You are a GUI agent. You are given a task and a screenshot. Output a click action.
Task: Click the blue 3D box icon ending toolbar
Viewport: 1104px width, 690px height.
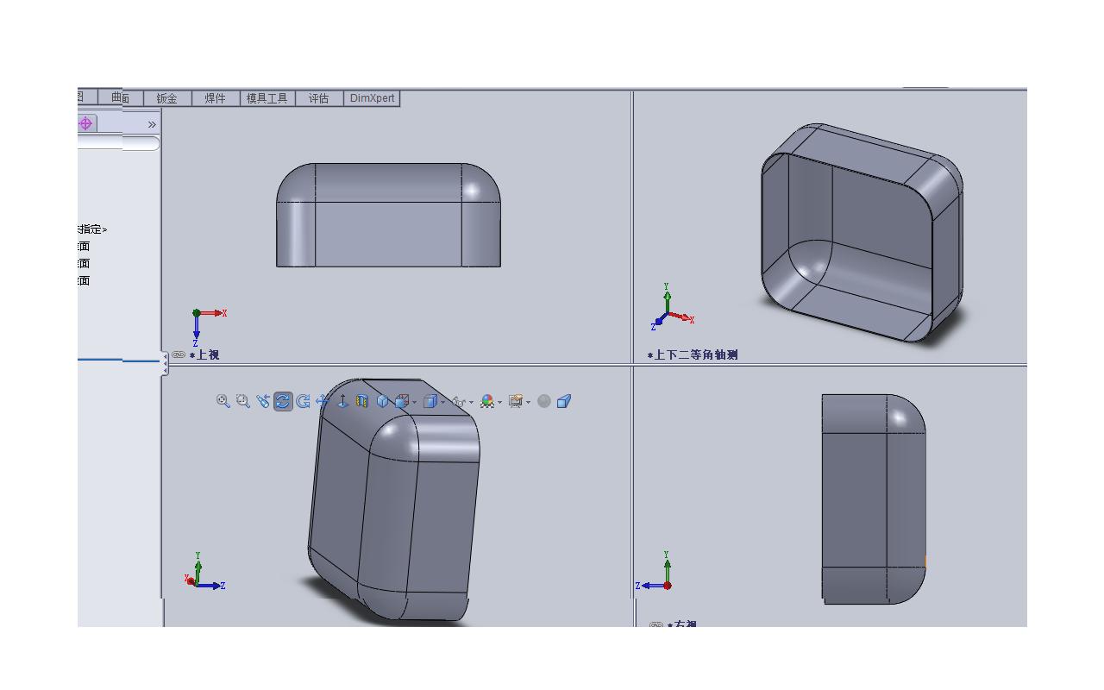pos(564,401)
